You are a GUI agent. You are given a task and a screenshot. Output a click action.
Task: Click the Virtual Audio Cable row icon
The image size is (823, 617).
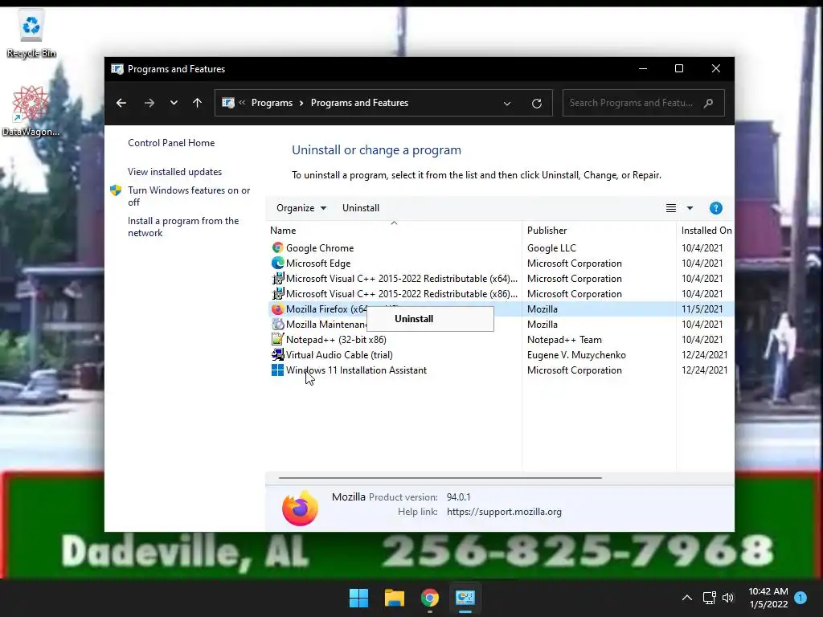tap(277, 354)
